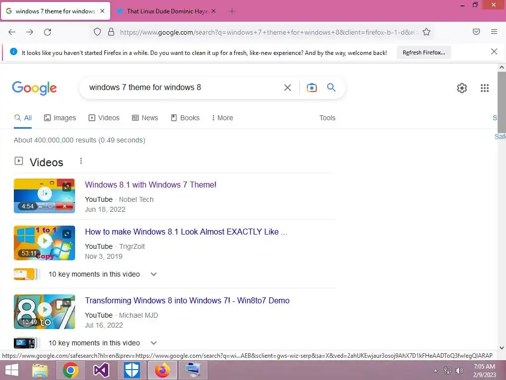Open Google quick settings gear

click(x=462, y=88)
